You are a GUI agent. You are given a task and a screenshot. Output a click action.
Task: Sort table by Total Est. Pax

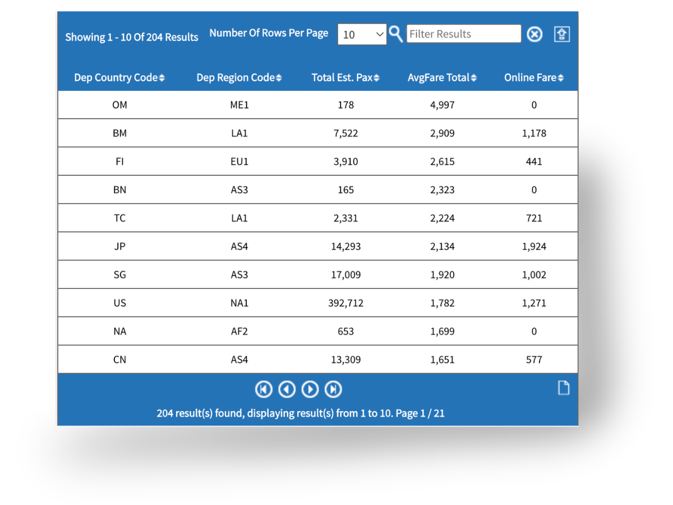point(345,77)
